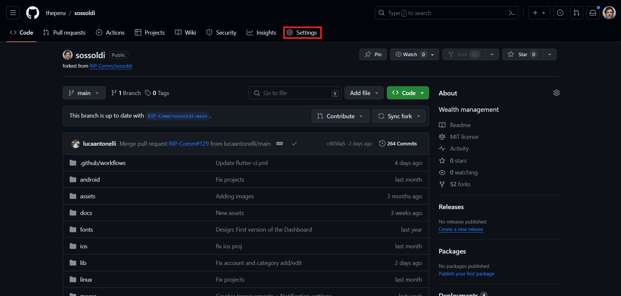The height and width of the screenshot is (296, 621).
Task: Click the green check status icon
Action: tap(294, 143)
